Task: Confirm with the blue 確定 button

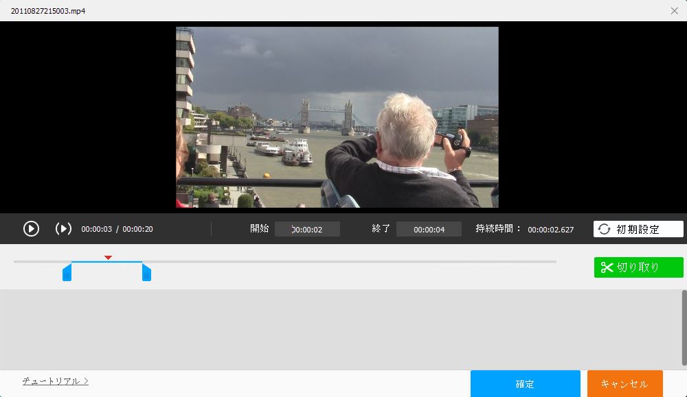Action: pyautogui.click(x=525, y=384)
